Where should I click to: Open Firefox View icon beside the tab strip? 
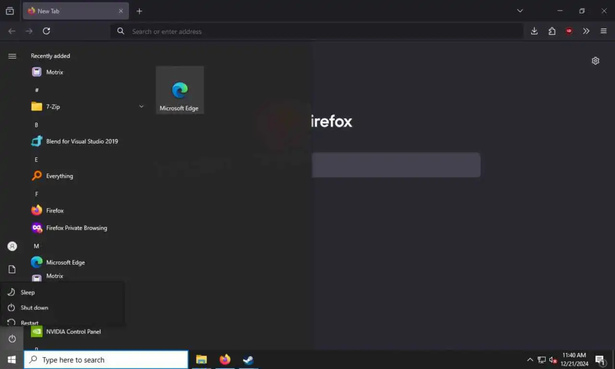[10, 11]
